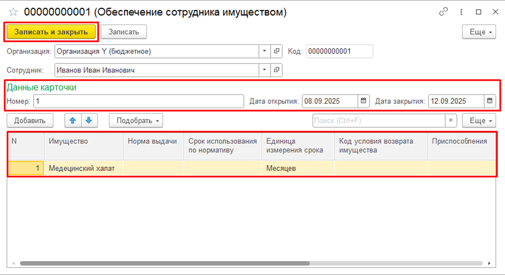This screenshot has width=505, height=275.
Task: Select the Месяцев cell
Action: click(298, 168)
